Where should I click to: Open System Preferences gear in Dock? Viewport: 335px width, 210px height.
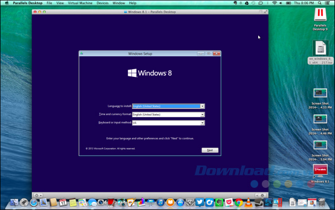(190, 202)
